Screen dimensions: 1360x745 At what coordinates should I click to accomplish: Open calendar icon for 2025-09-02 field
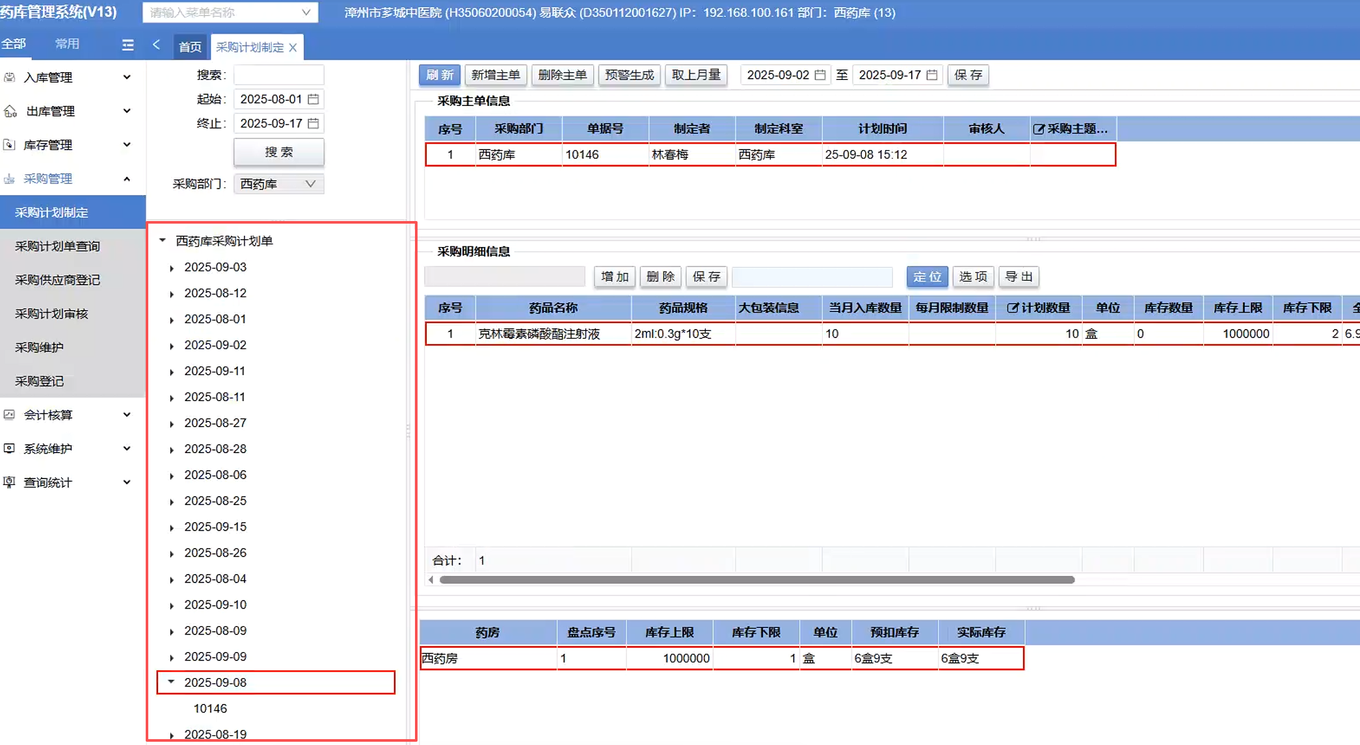pos(820,75)
